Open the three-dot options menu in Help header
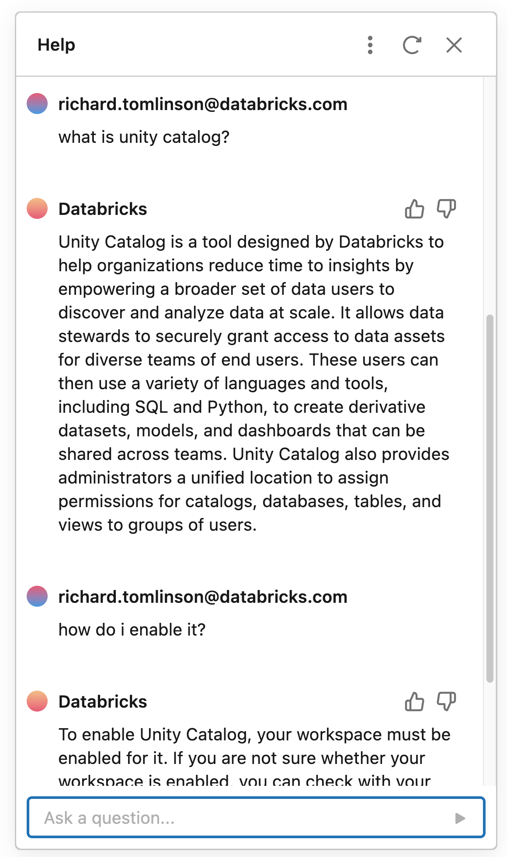This screenshot has width=507, height=857. click(370, 45)
